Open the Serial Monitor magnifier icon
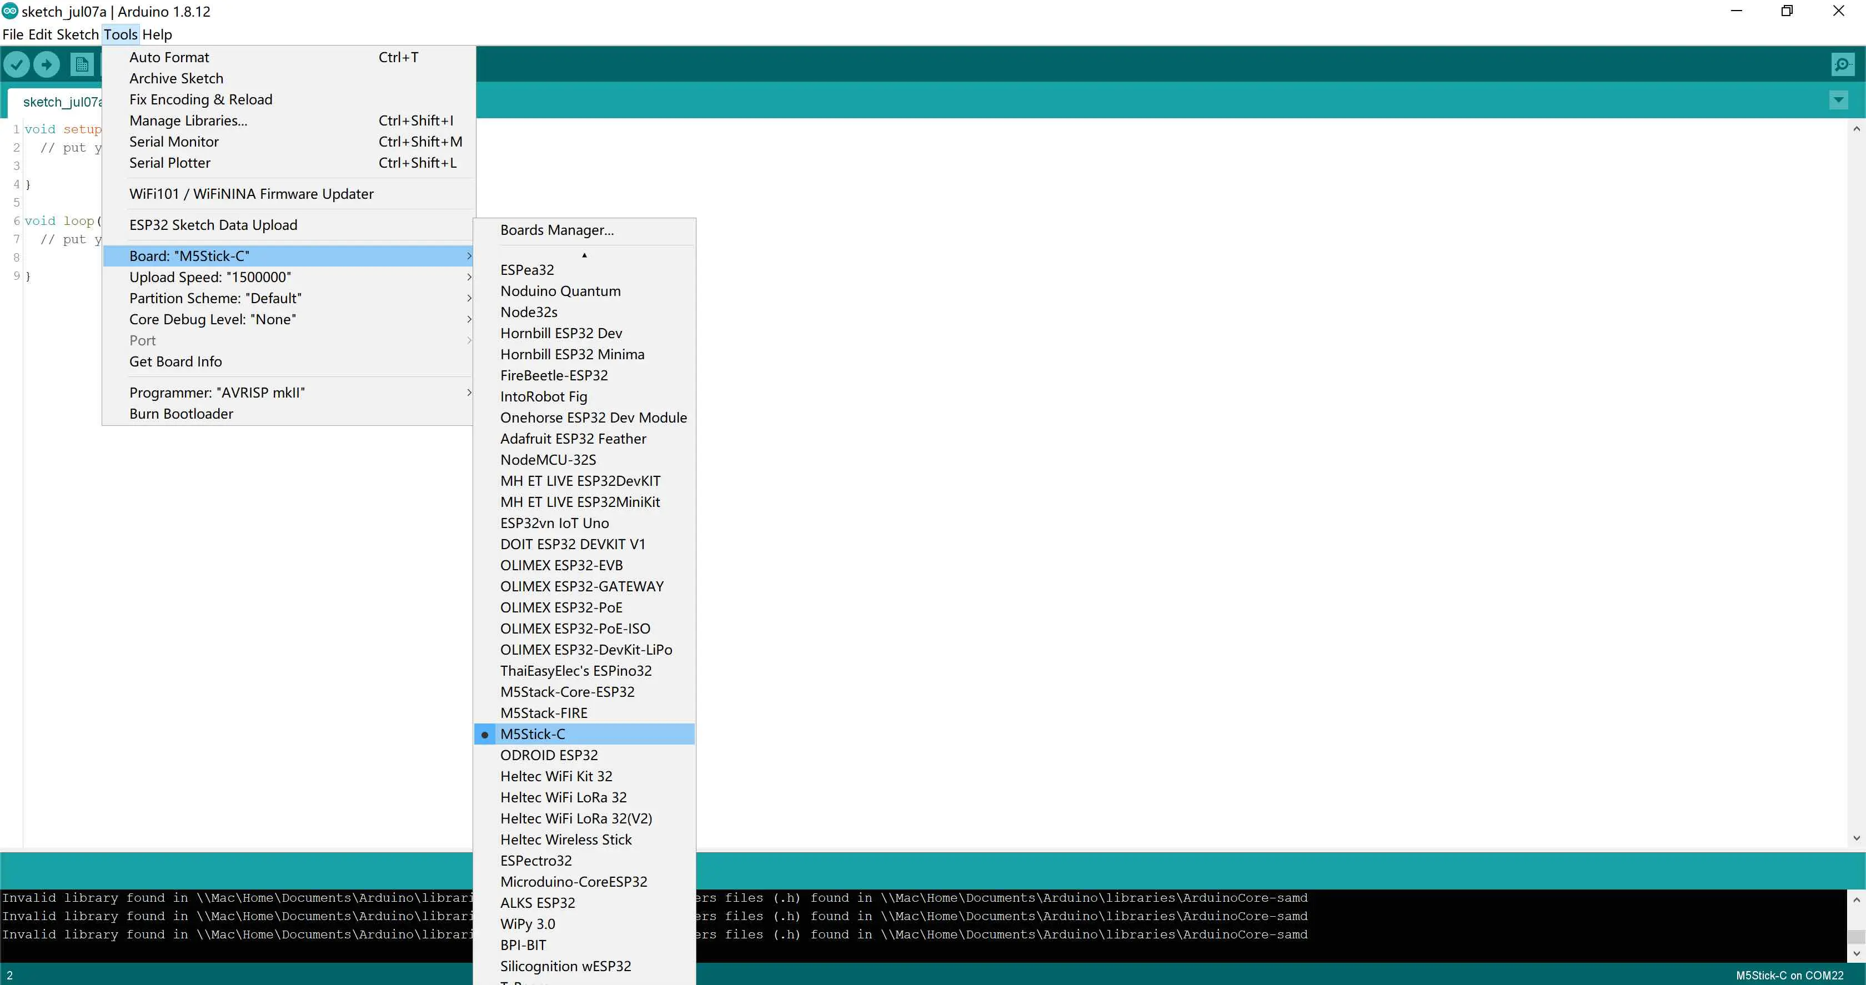The image size is (1866, 985). (1842, 65)
